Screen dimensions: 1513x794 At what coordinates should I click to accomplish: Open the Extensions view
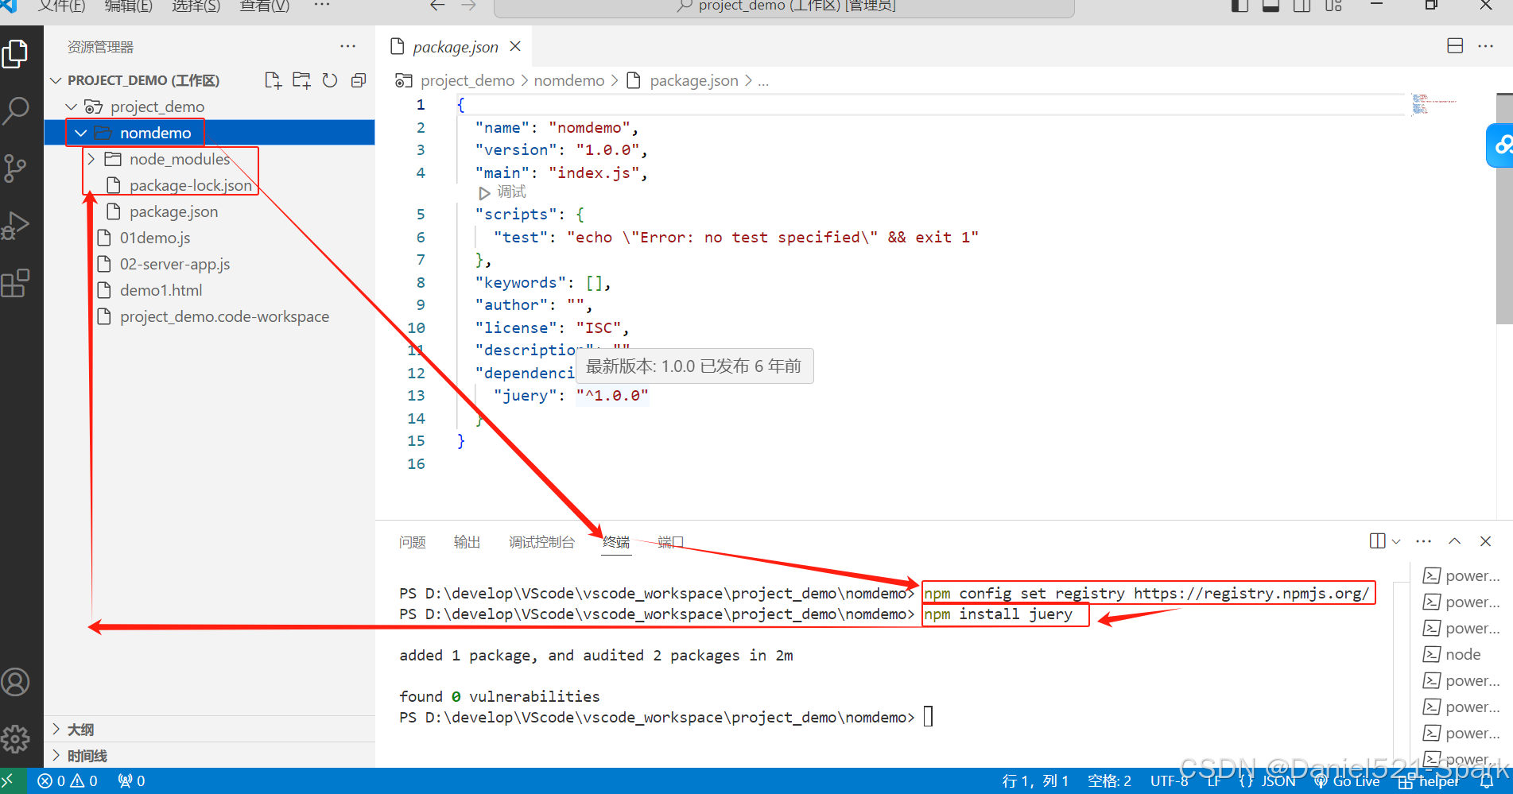16,283
